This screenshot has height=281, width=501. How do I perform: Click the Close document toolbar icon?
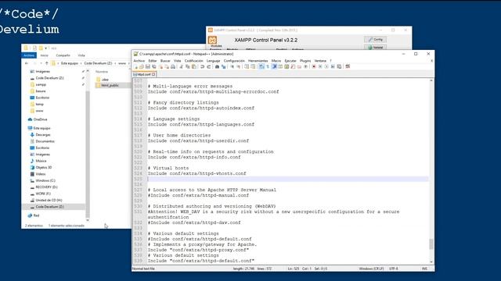pyautogui.click(x=160, y=66)
